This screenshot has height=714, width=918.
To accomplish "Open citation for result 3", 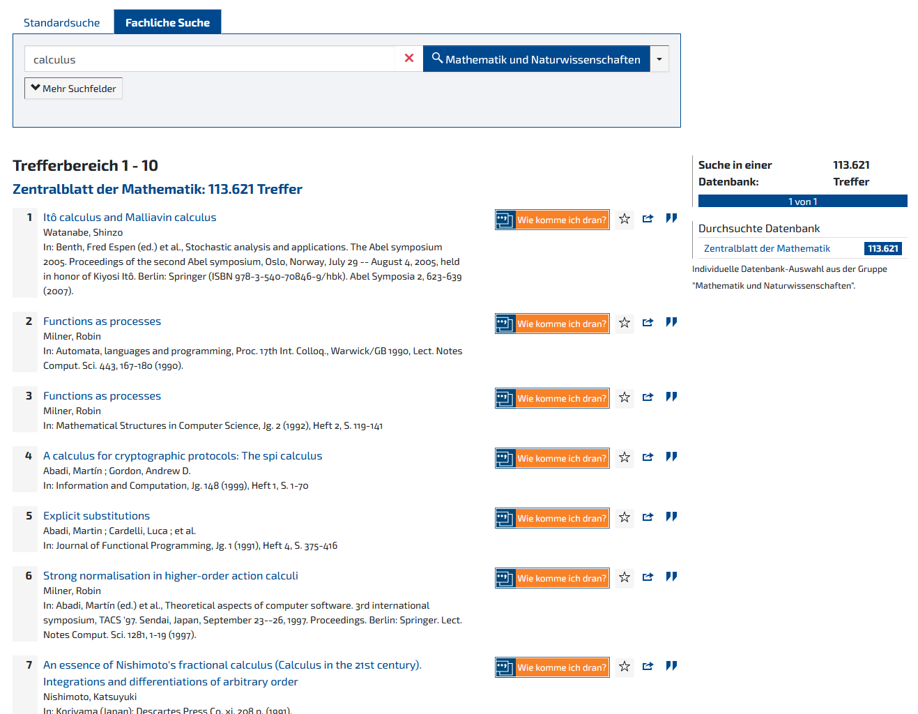I will pyautogui.click(x=671, y=397).
